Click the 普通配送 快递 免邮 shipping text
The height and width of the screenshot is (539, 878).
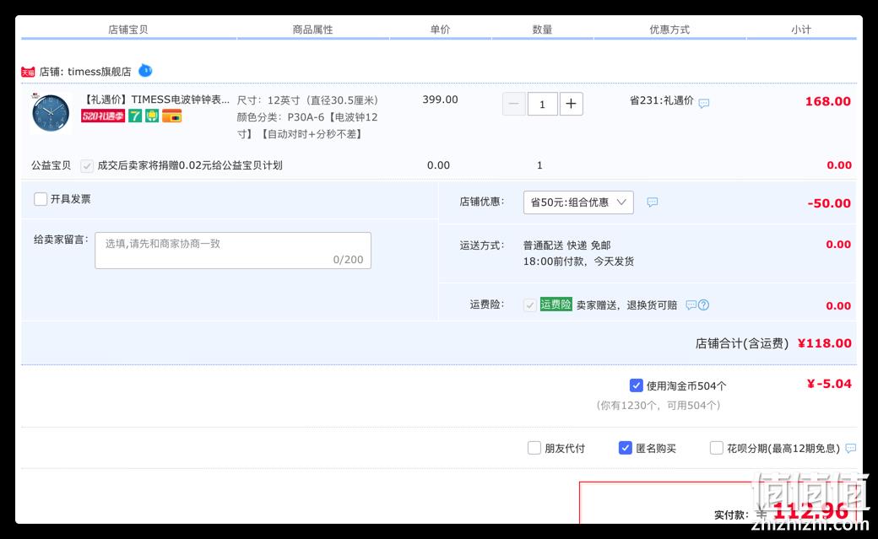click(x=566, y=245)
